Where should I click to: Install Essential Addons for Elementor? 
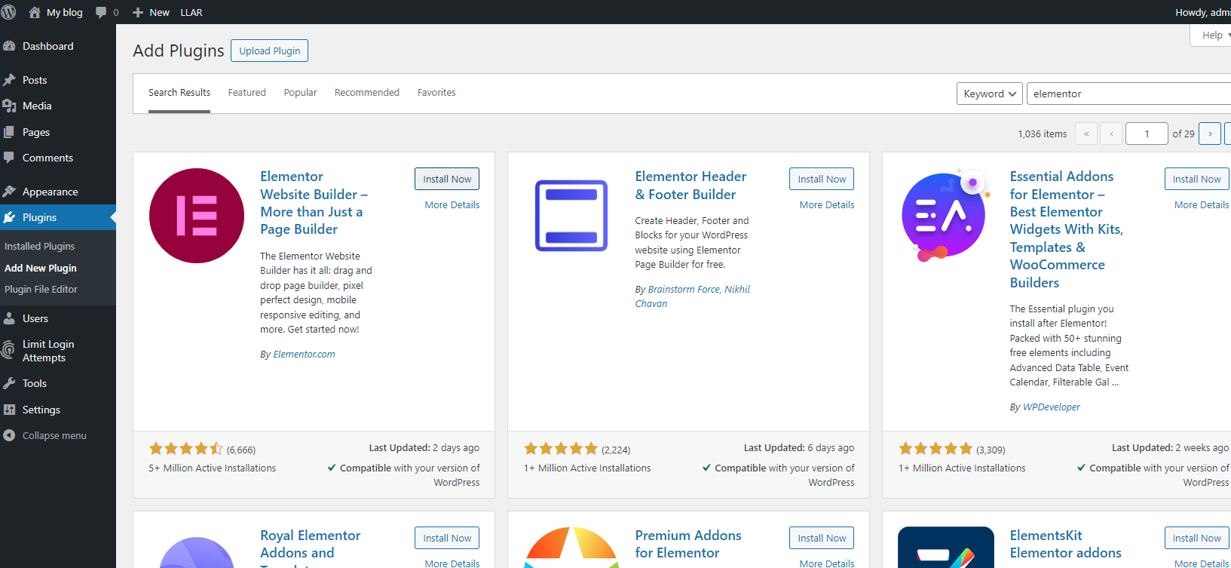tap(1196, 179)
